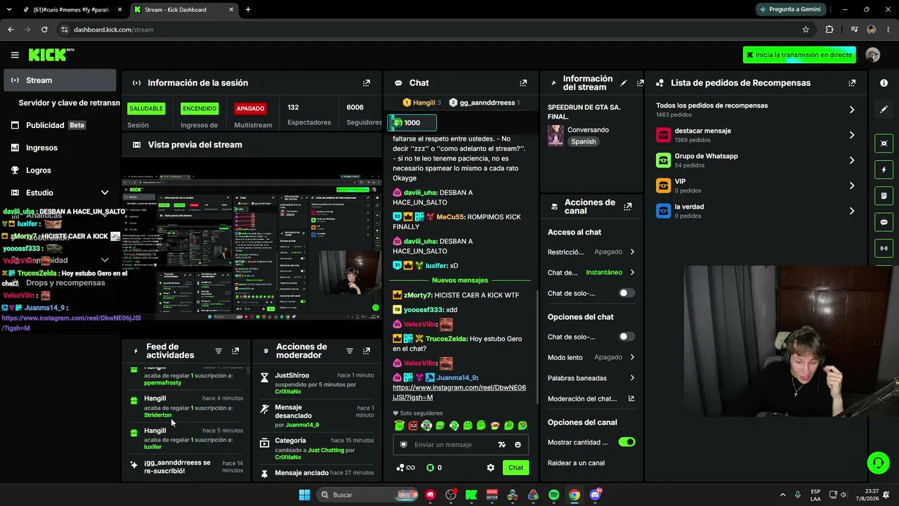Click Inicia la transmisión en directo

pos(799,55)
